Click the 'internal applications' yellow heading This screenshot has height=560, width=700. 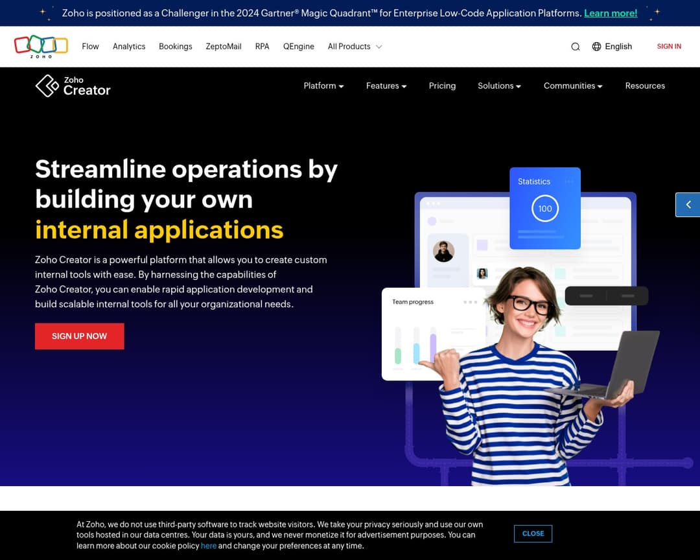(159, 230)
